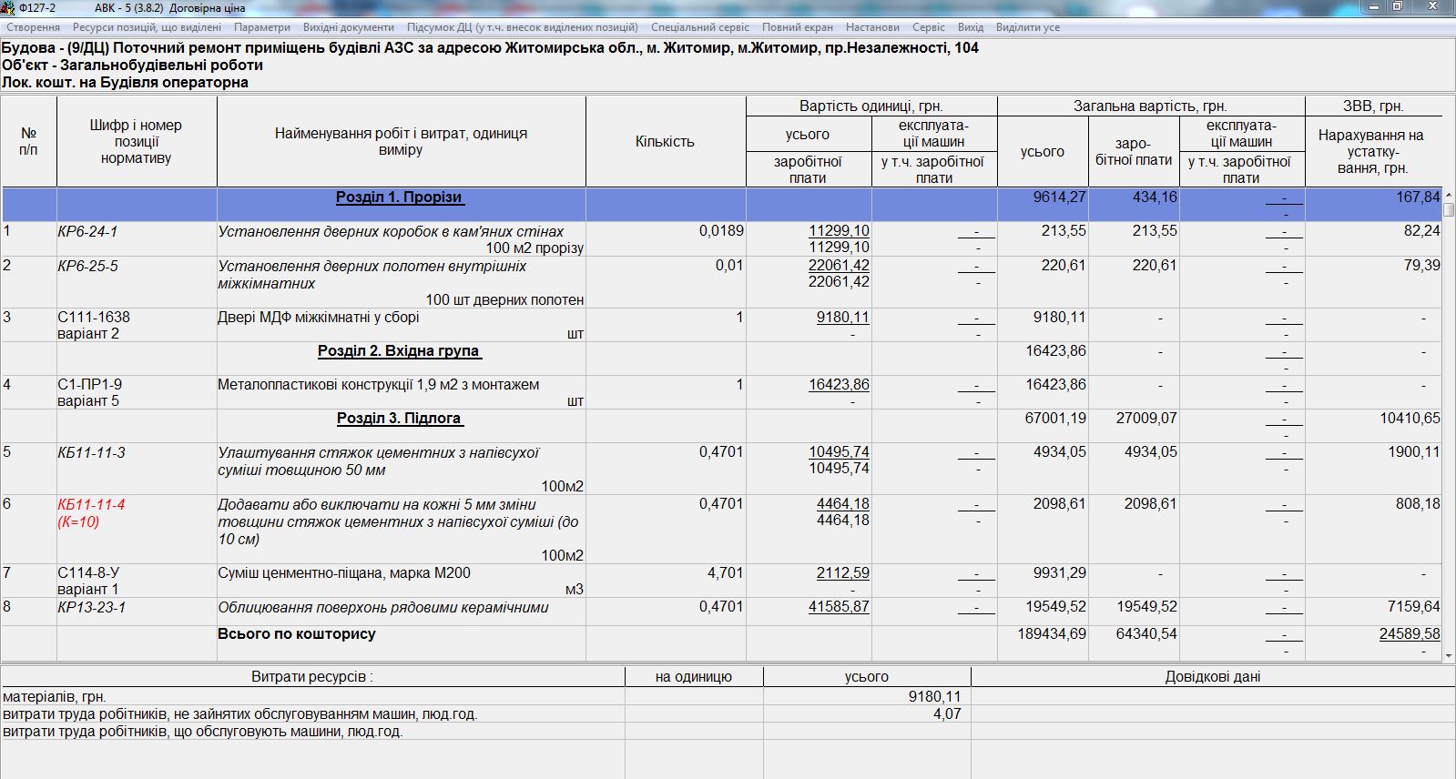Open the Спеціальний сервіс menu
This screenshot has height=779, width=1456.
[x=700, y=27]
